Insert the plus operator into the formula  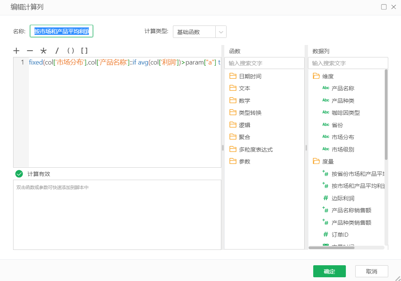(x=16, y=51)
